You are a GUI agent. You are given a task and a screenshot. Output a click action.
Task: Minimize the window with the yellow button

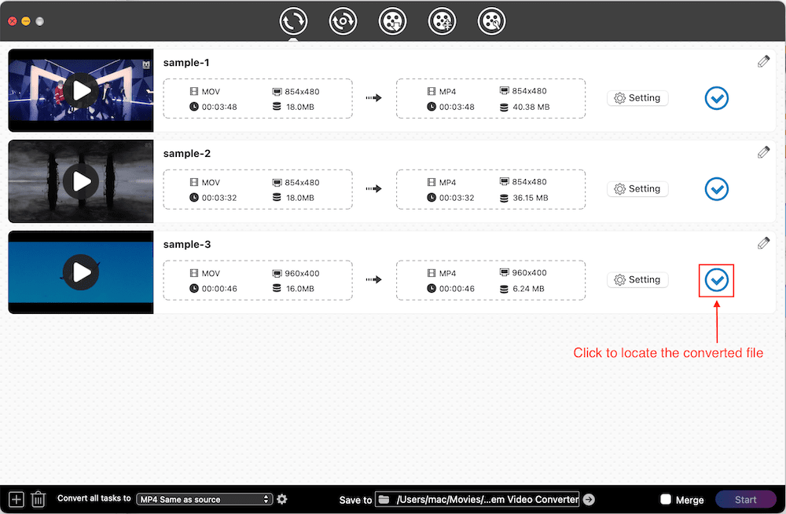pos(26,21)
